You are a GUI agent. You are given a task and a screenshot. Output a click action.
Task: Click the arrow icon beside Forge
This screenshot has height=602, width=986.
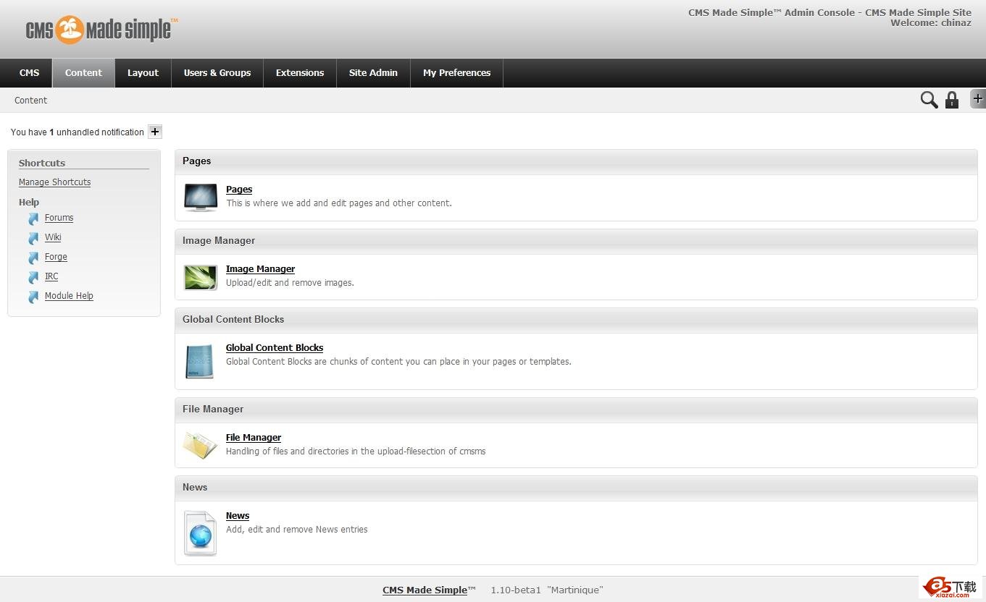33,258
